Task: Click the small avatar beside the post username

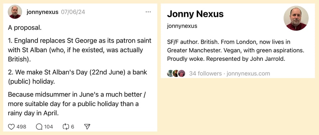Action: [x=15, y=12]
